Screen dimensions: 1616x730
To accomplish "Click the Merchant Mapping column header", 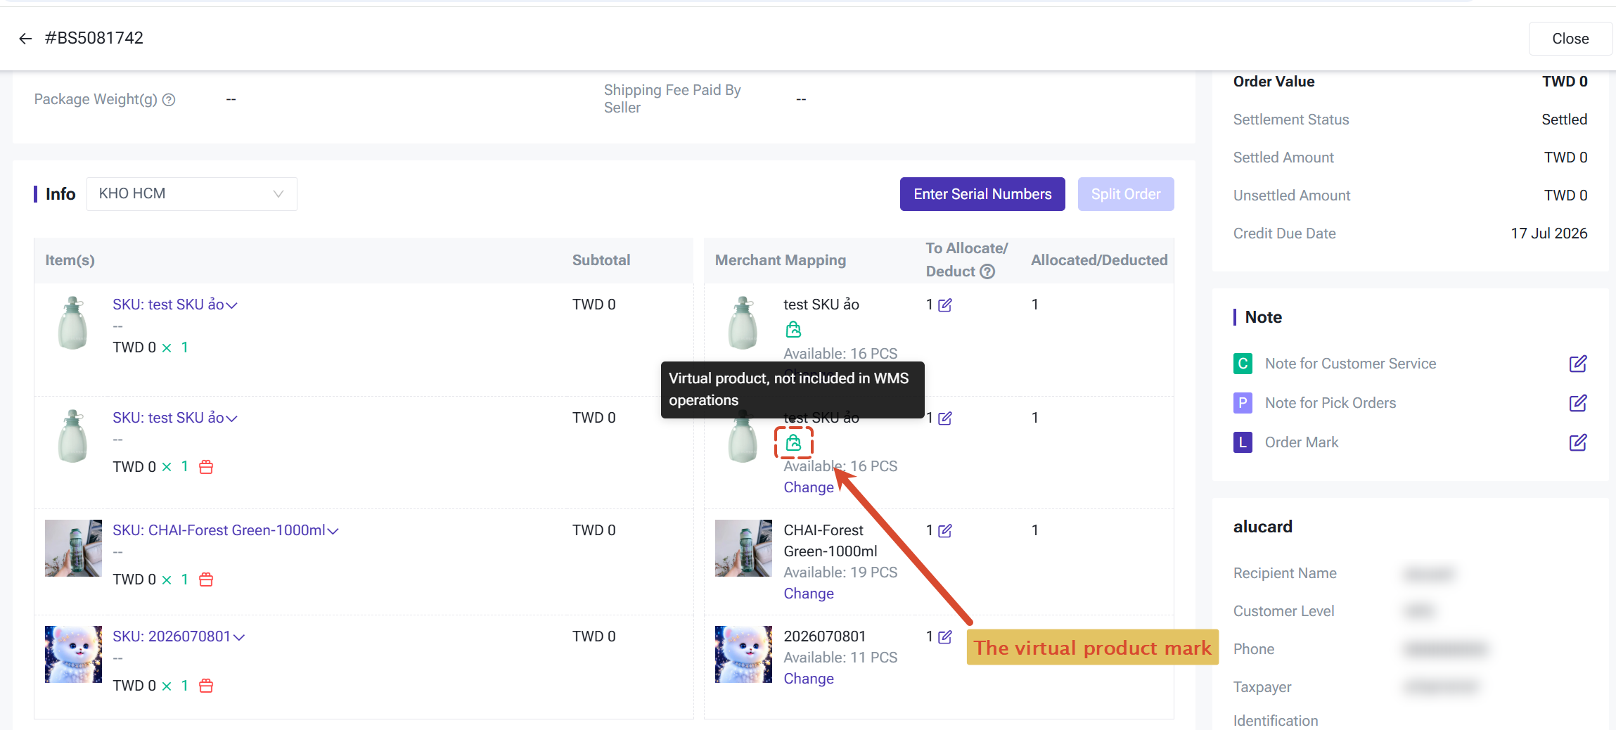I will click(781, 260).
